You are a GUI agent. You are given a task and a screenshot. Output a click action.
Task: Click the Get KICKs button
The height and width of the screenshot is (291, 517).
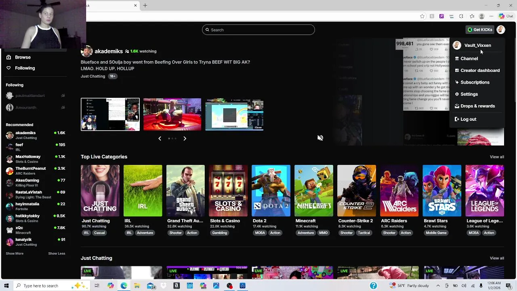(x=480, y=30)
